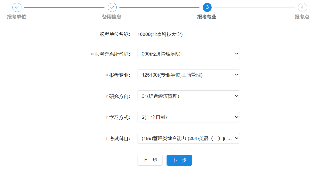
Task: Click the step 3 circle for 报考专业
Action: pyautogui.click(x=207, y=7)
